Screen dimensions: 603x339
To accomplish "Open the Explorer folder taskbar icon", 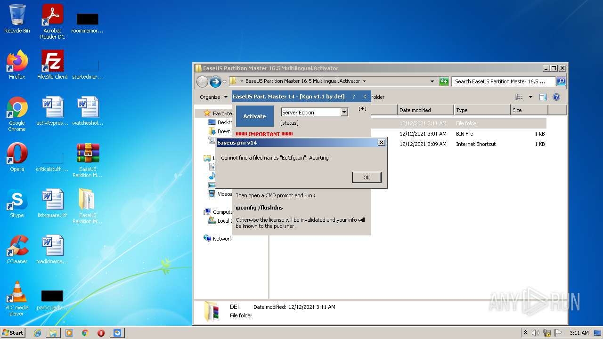I will click(53, 332).
